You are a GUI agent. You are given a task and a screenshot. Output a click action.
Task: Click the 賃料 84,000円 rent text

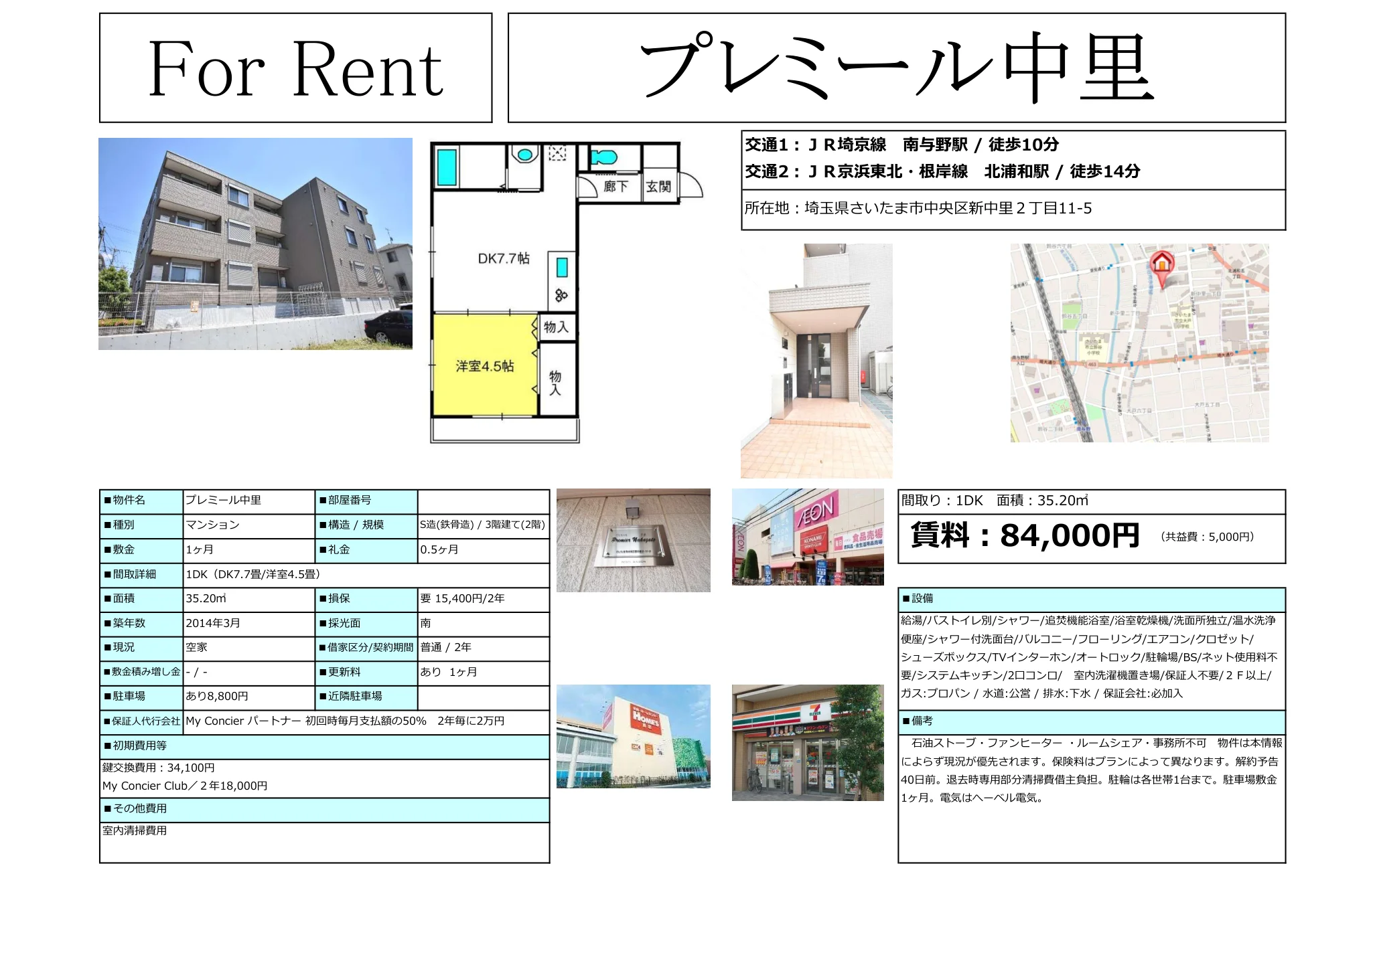(x=1025, y=535)
